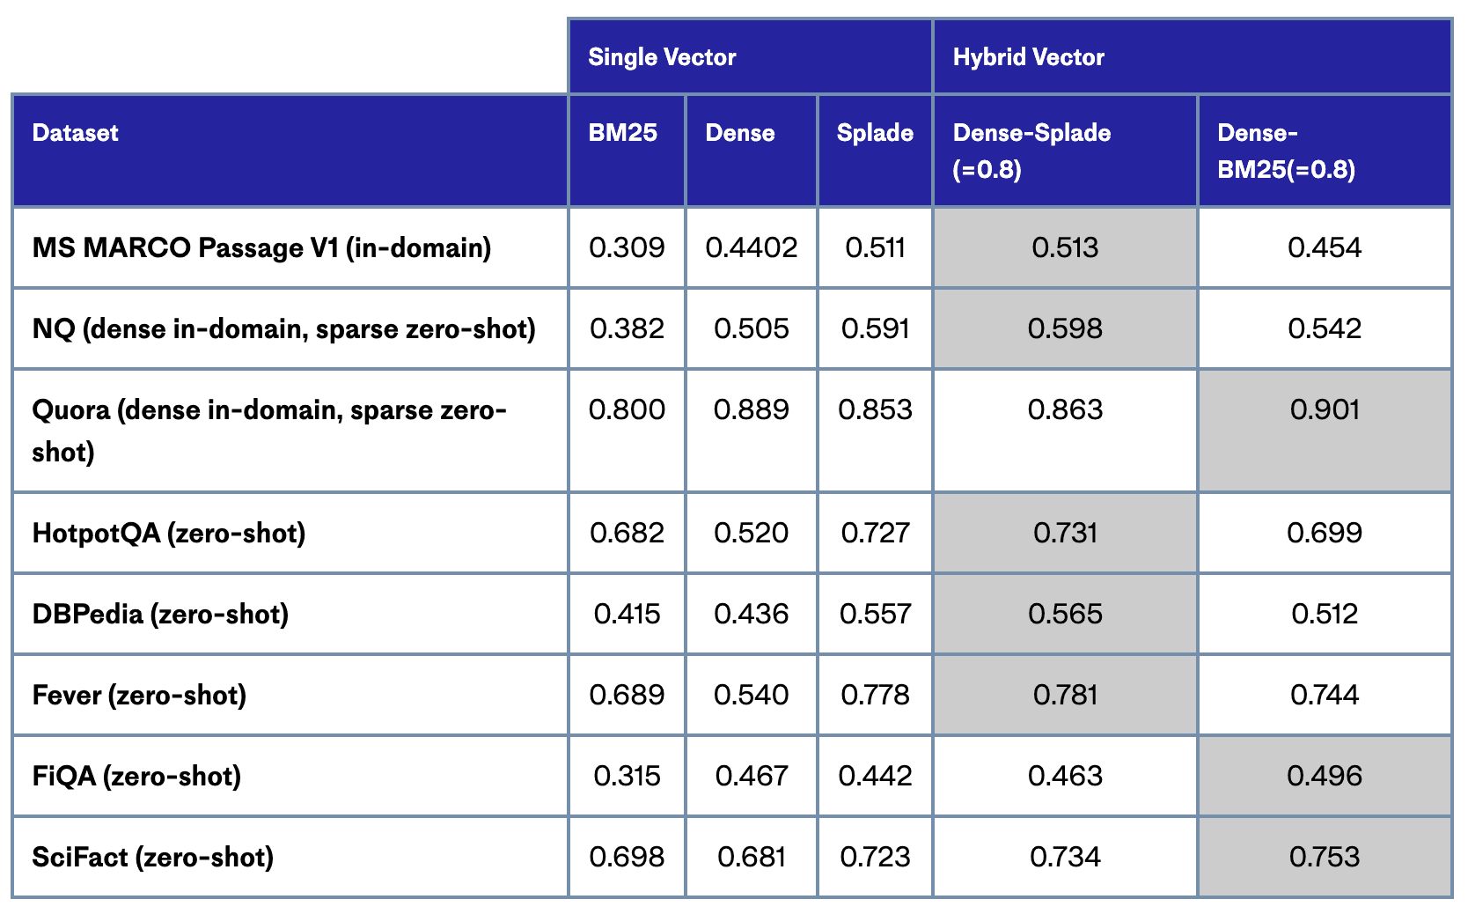The width and height of the screenshot is (1468, 914).
Task: Click the MS MARCO Passage V1 row label
Action: point(261,247)
